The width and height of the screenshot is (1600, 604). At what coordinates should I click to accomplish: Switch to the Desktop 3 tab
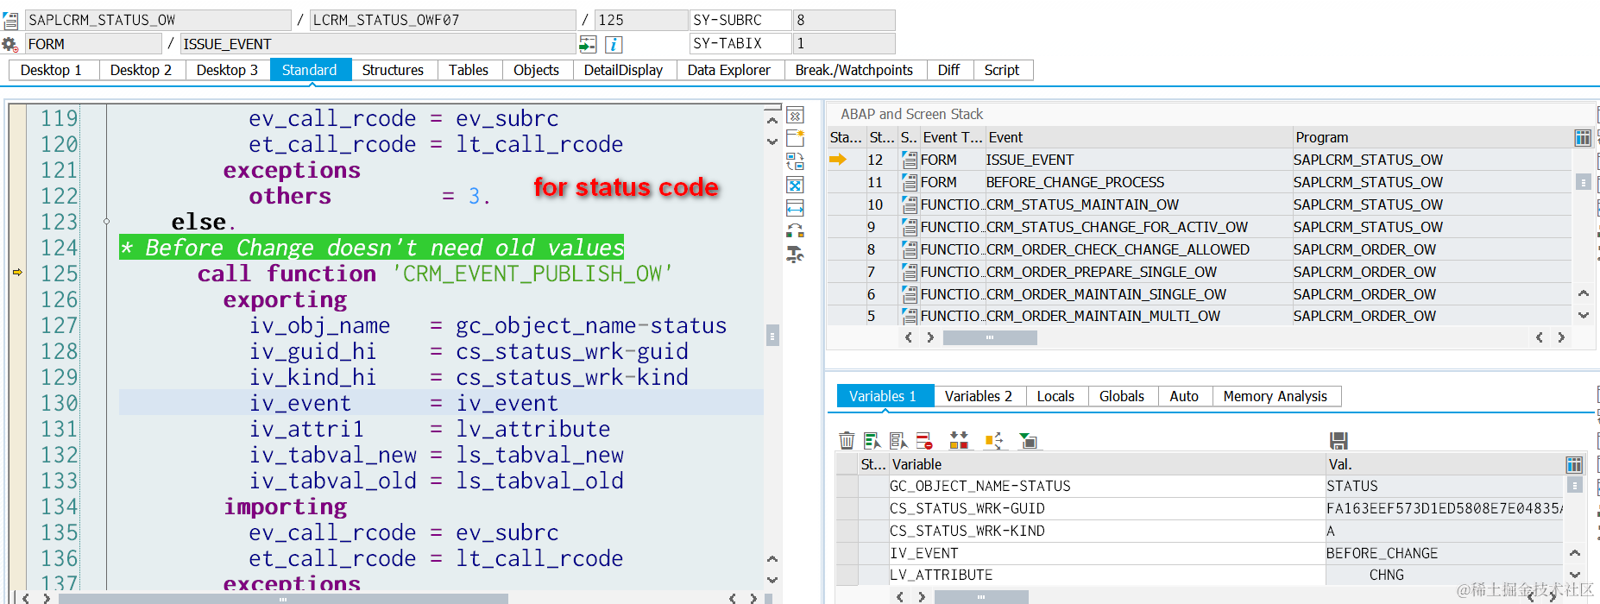point(227,70)
